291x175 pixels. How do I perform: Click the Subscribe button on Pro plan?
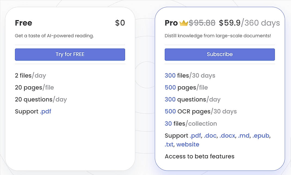(220, 55)
